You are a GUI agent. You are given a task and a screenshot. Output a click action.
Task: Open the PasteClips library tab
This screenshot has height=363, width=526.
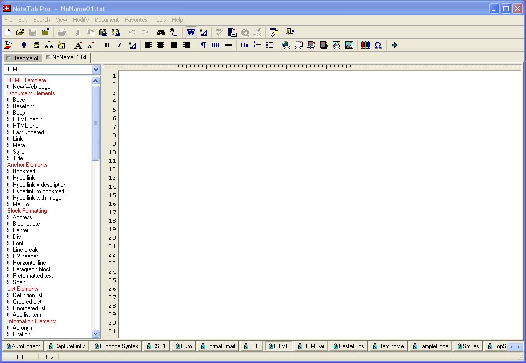point(348,346)
